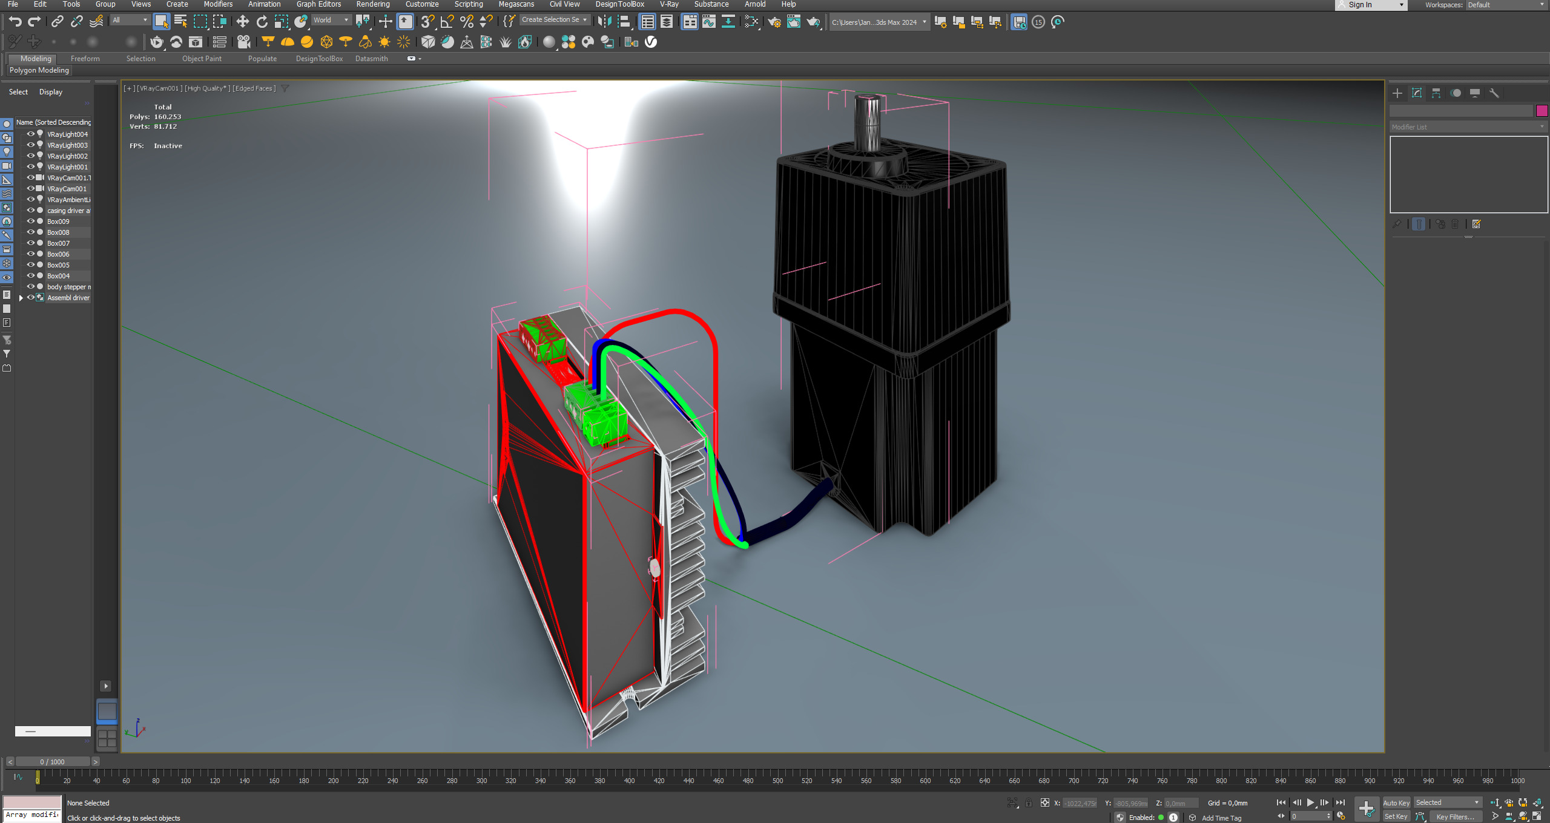Toggle the Percent Snap icon
Image resolution: width=1550 pixels, height=823 pixels.
point(466,22)
